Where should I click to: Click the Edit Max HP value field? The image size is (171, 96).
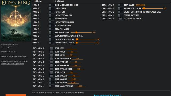point(74,79)
